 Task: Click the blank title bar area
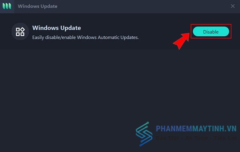click(x=138, y=6)
